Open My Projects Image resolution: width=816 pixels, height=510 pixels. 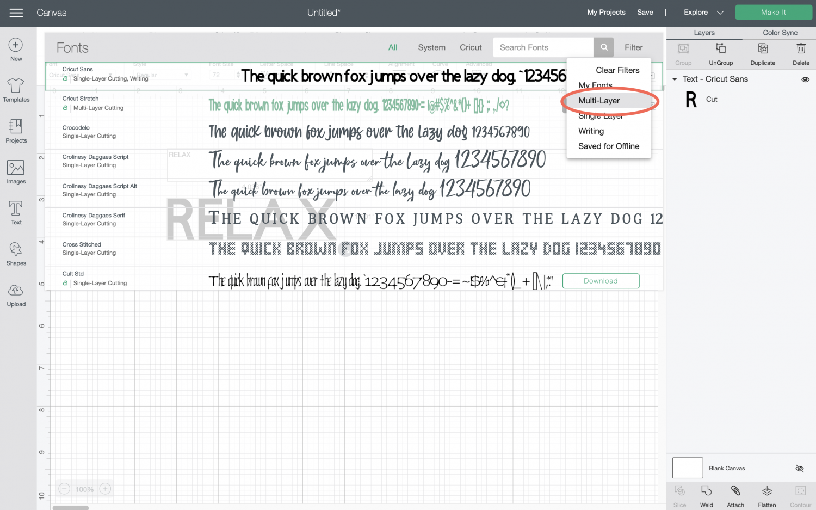(x=606, y=12)
